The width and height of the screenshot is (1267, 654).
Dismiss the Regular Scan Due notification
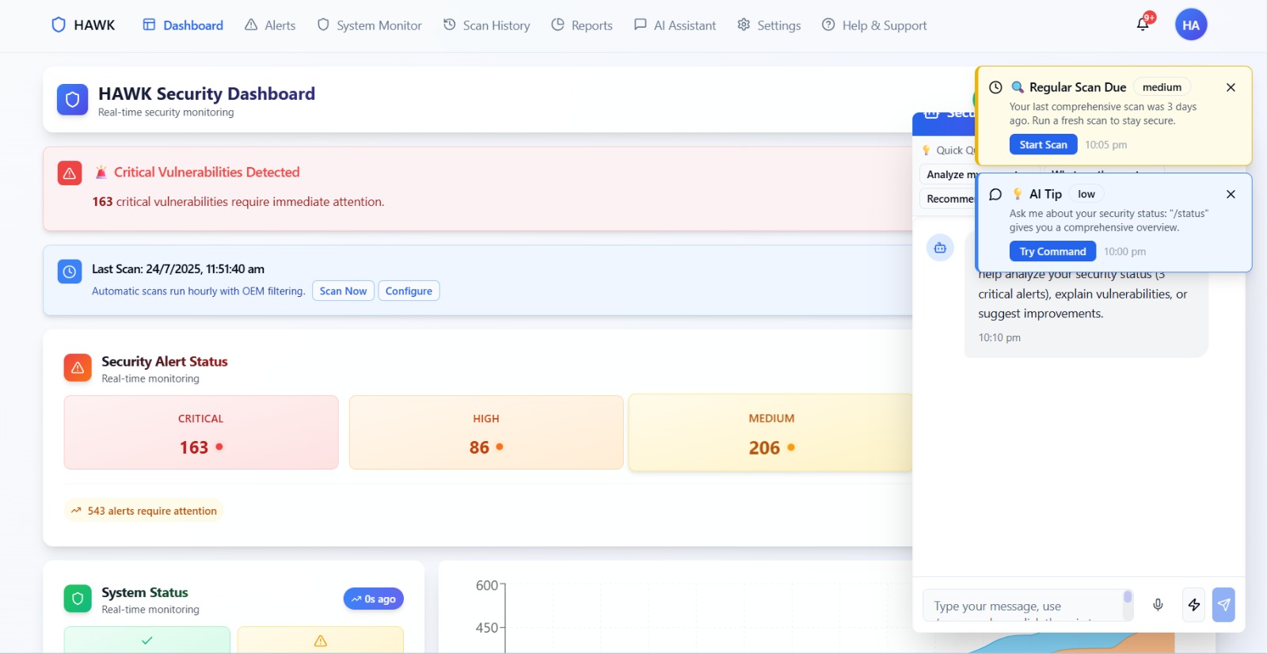[1231, 87]
